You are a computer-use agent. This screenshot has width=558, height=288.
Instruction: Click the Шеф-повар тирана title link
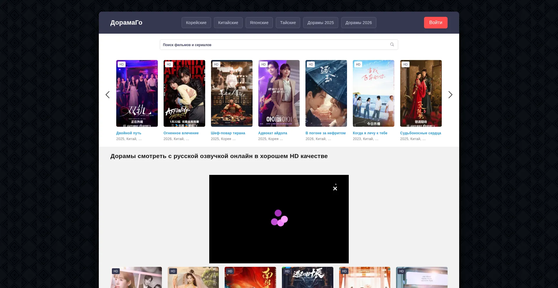(x=228, y=133)
